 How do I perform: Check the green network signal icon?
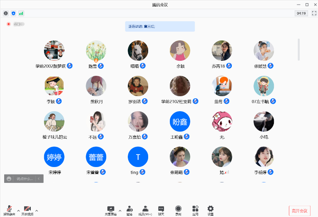click(21, 13)
